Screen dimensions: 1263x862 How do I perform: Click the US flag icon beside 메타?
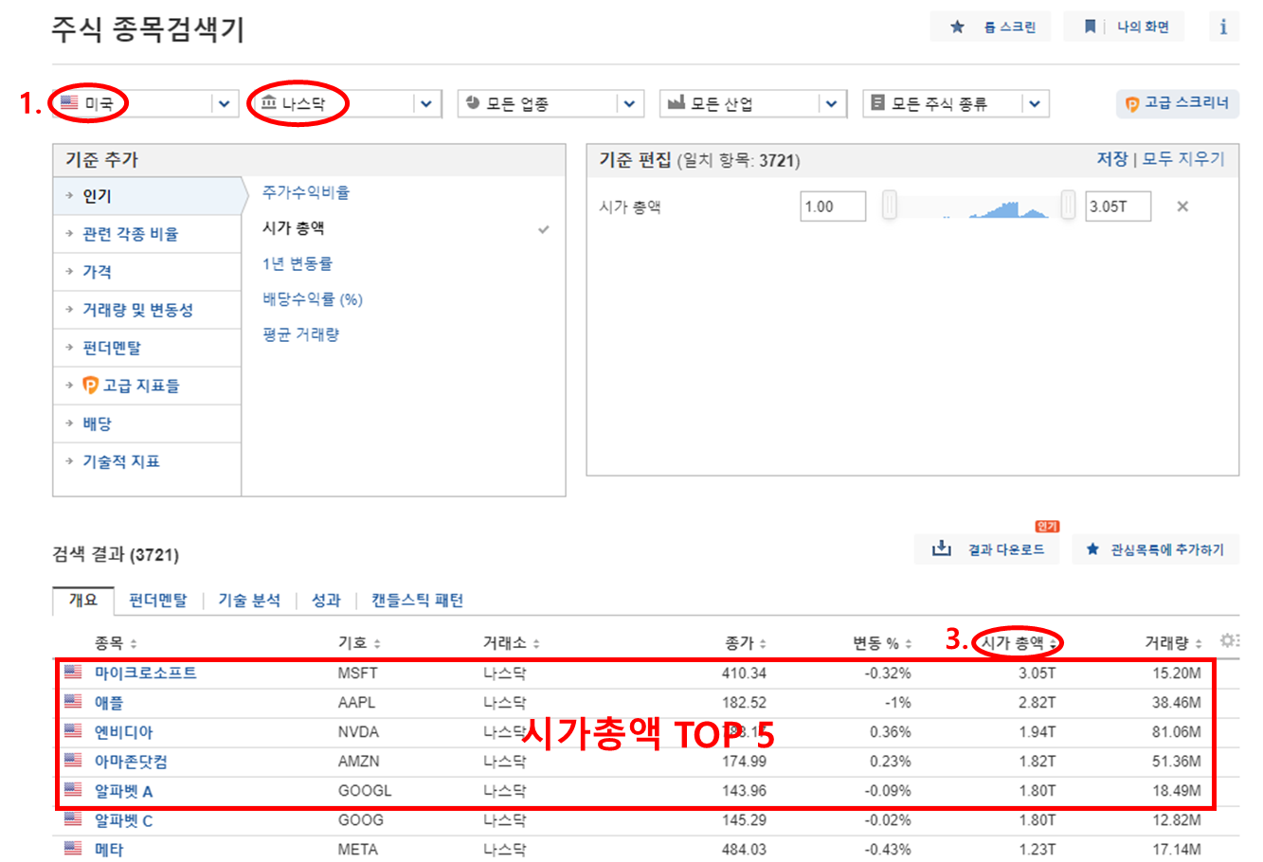tap(73, 849)
